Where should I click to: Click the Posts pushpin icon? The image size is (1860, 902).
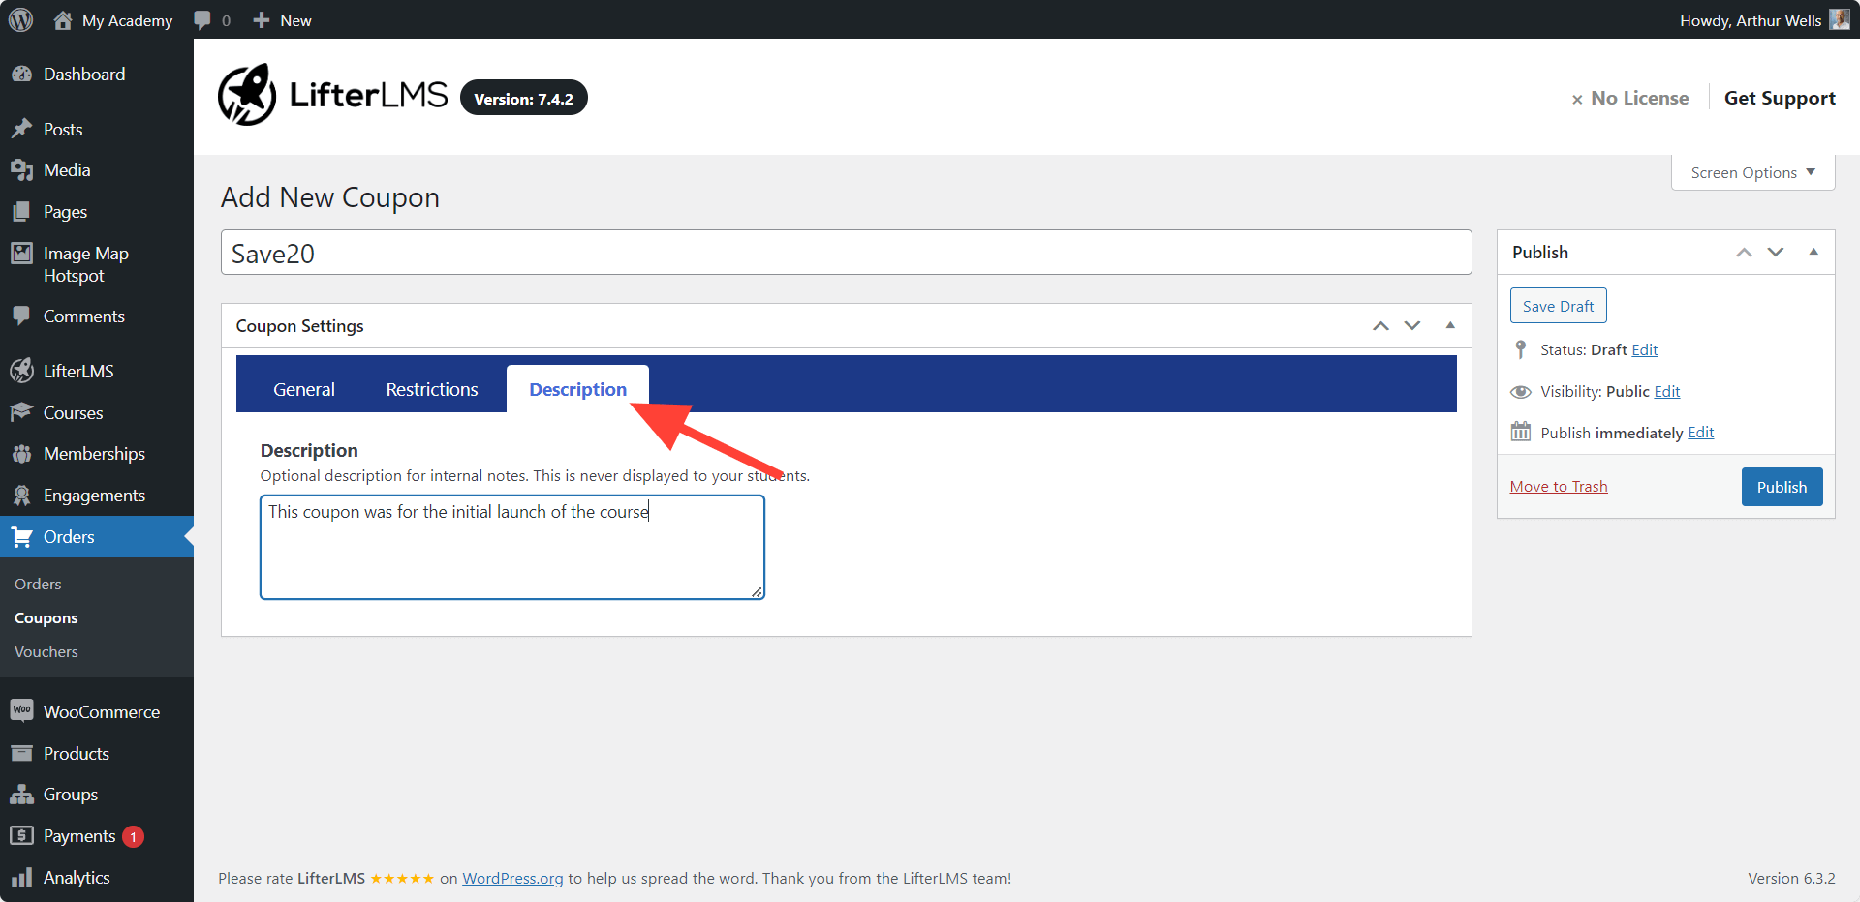click(x=21, y=129)
